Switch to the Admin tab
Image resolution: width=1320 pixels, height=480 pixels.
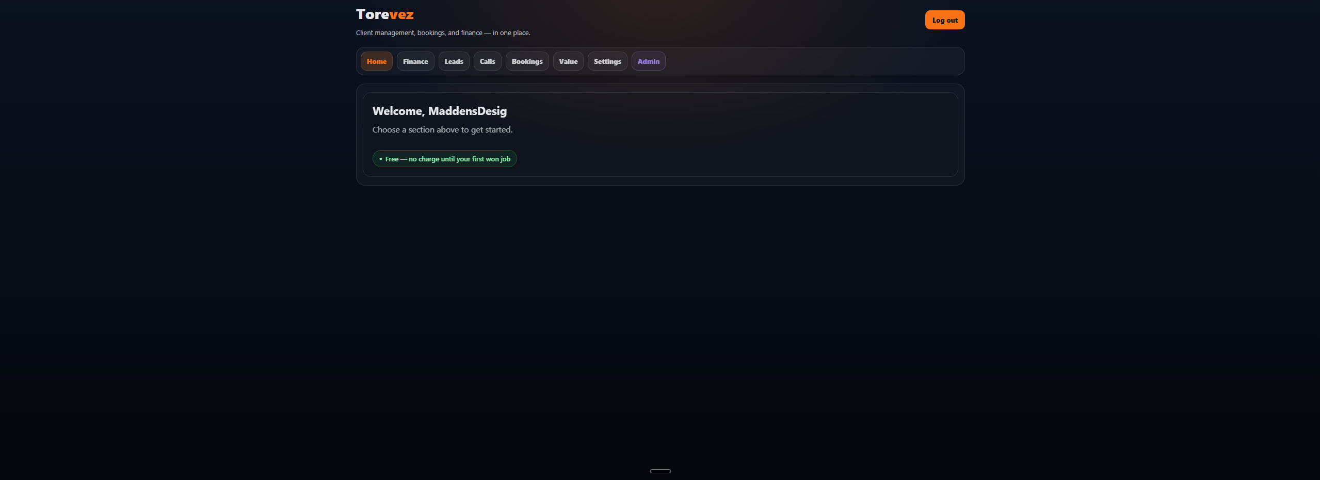pyautogui.click(x=648, y=61)
